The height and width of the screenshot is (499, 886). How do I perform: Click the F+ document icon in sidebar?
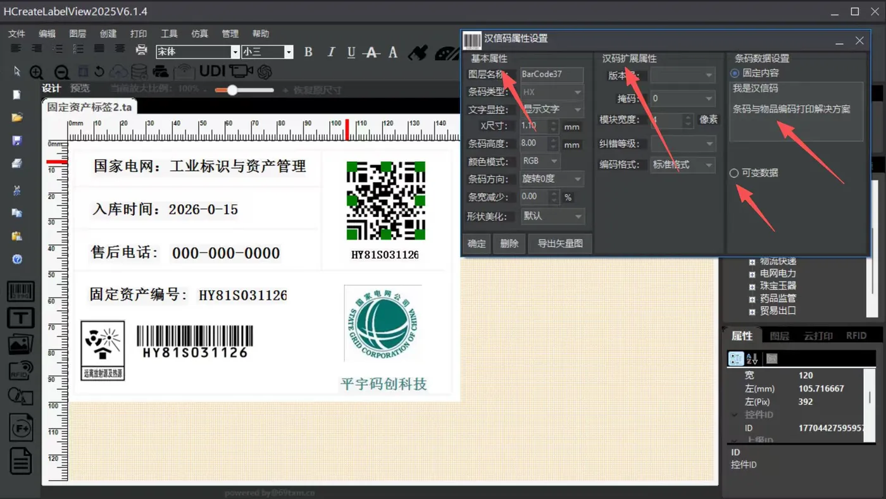click(21, 428)
